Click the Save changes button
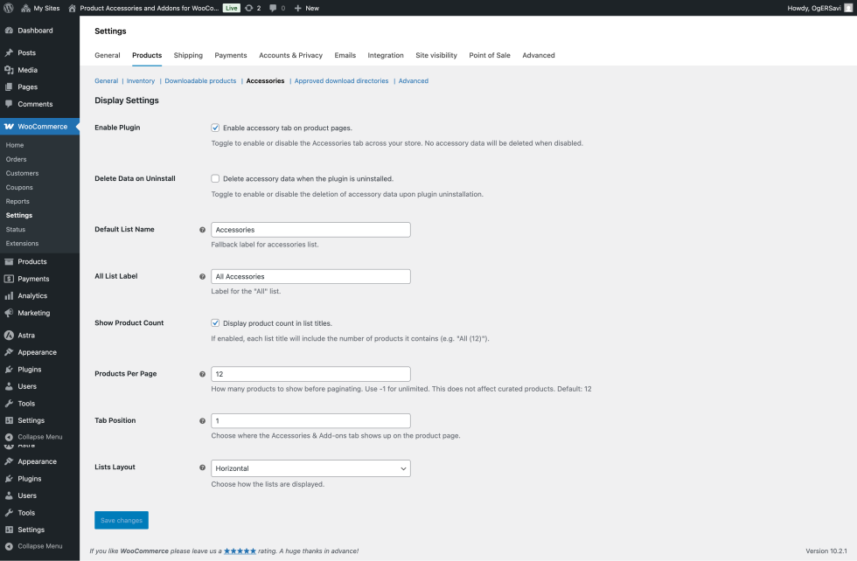This screenshot has height=561, width=857. tap(122, 520)
